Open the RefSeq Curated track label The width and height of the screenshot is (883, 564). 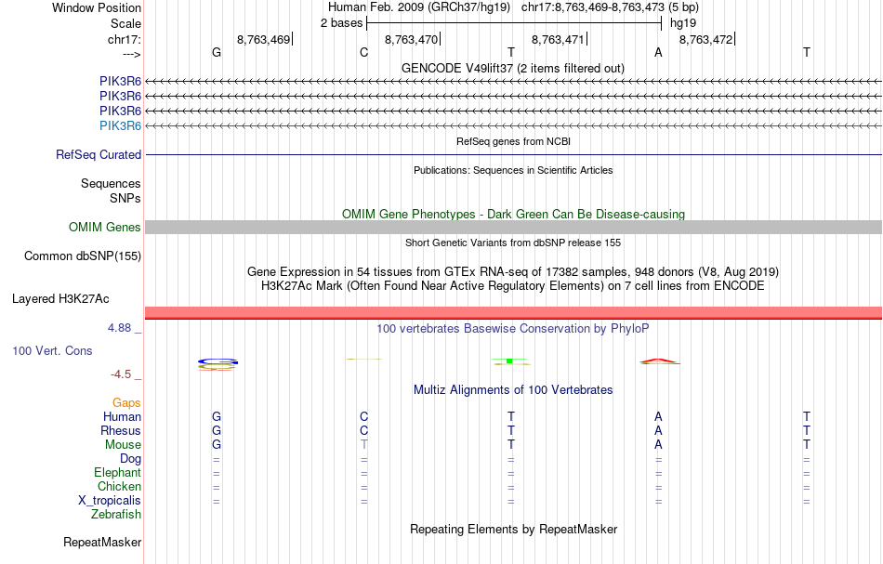(99, 155)
